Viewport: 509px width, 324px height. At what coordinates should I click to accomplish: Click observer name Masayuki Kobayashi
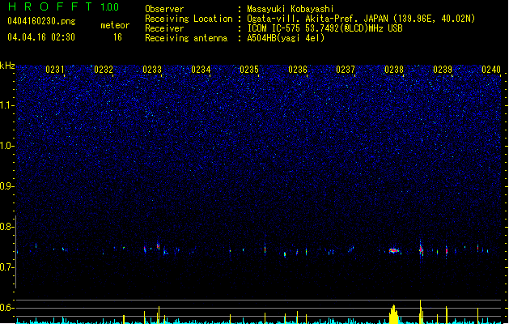pyautogui.click(x=291, y=9)
